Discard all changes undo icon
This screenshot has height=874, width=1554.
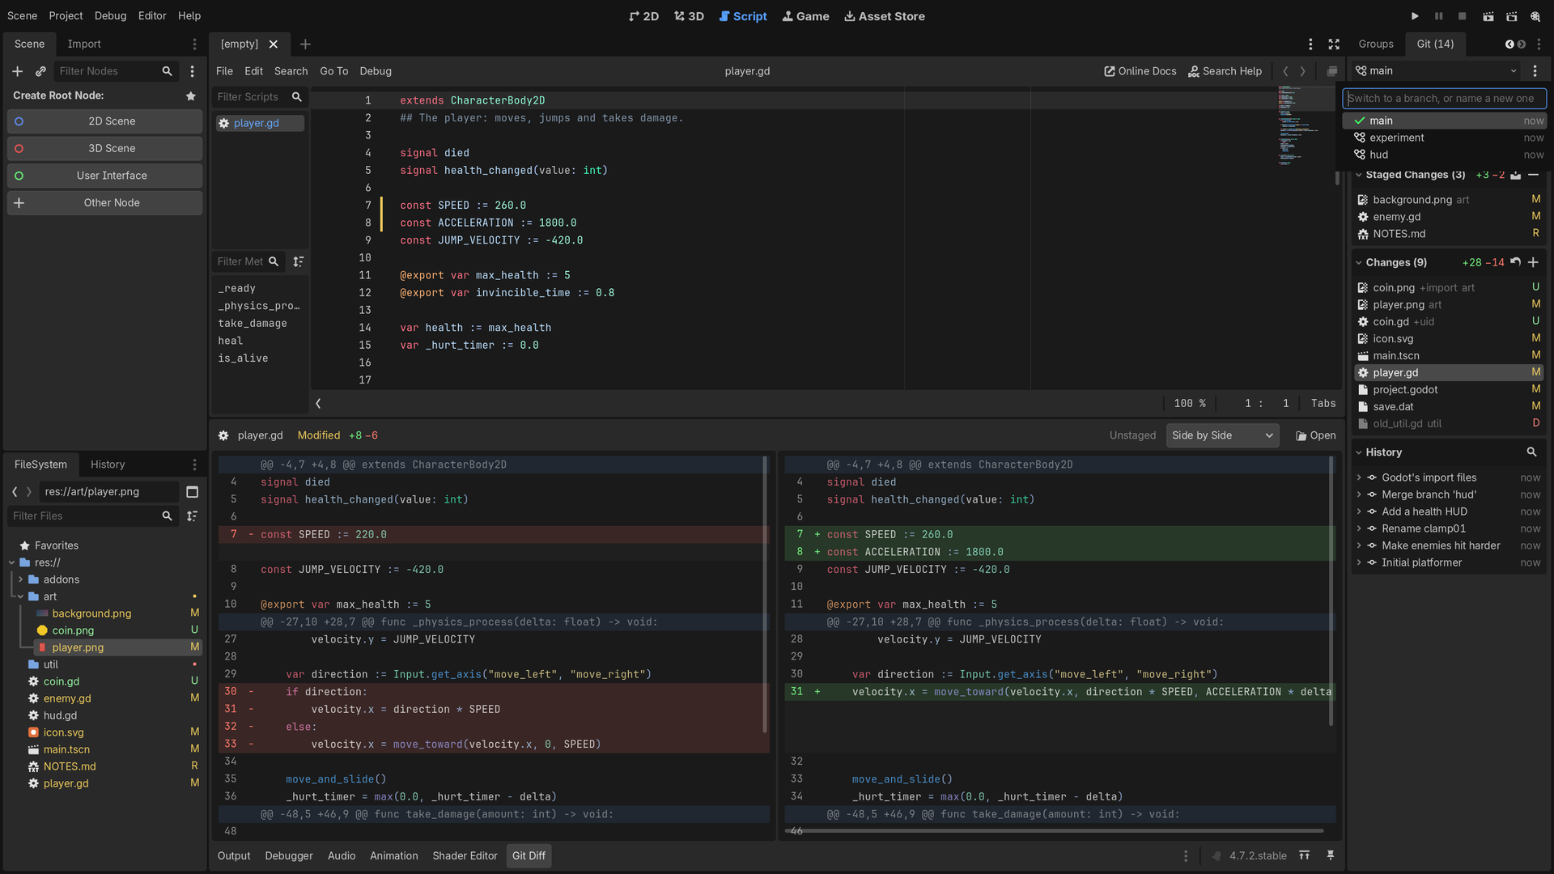(1515, 262)
